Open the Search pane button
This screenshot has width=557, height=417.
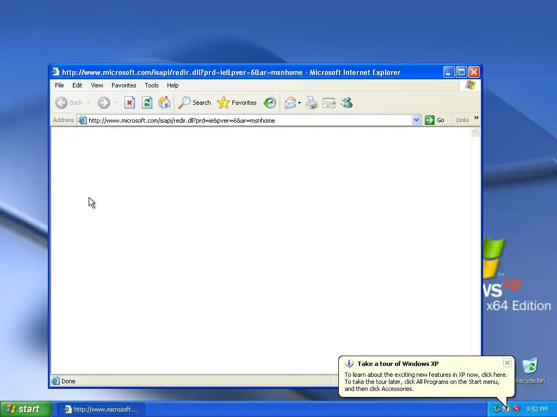pos(194,103)
